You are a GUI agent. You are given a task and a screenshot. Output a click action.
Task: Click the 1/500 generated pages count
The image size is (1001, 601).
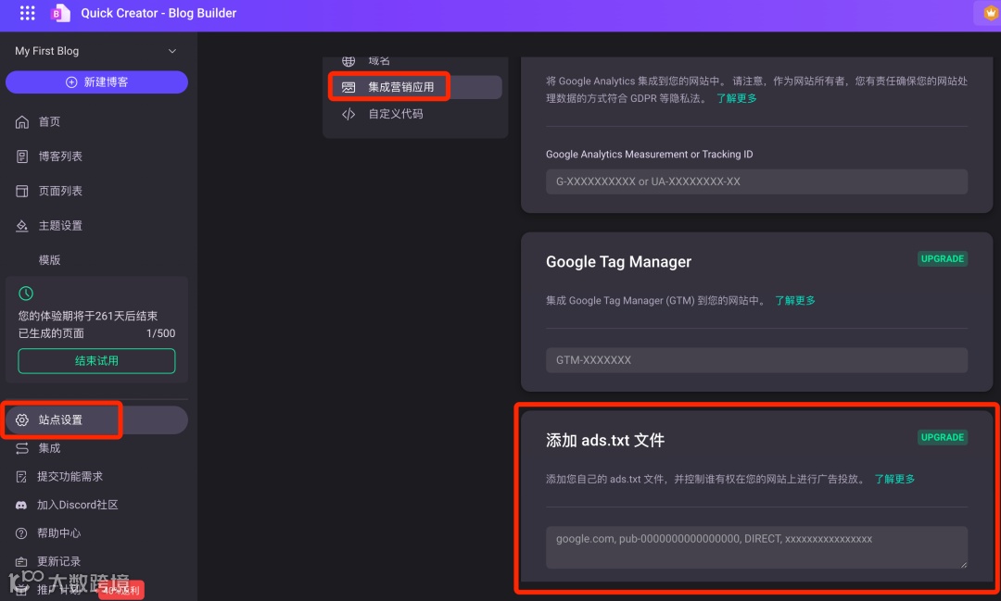(x=161, y=333)
